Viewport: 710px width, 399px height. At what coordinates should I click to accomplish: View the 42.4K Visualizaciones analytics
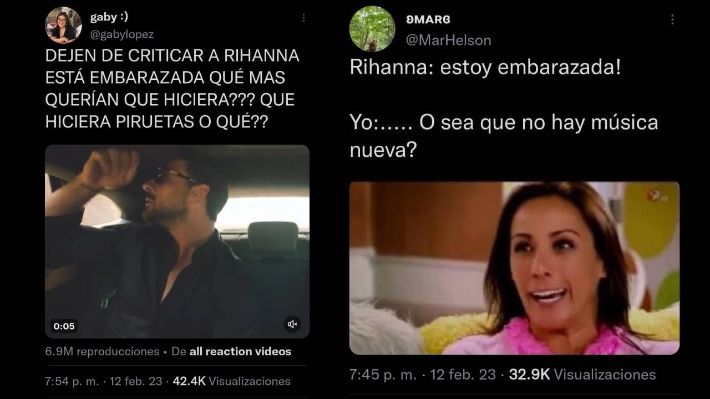click(x=232, y=381)
